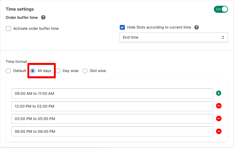Focus the 12:00 PM to 02:00 PM field

coord(112,106)
